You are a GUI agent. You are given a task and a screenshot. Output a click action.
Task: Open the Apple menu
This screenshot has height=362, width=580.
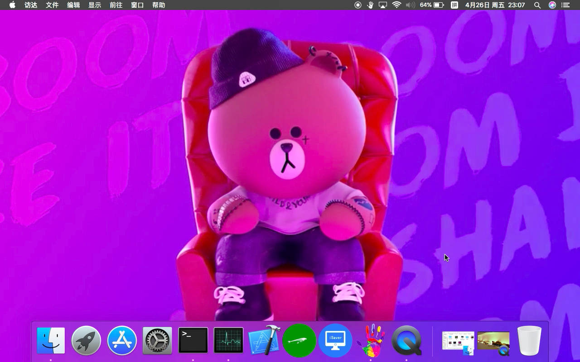[12, 5]
